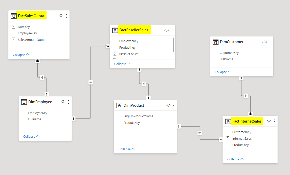Click the DimCustomer table icon
This screenshot has width=290, height=175.
click(x=216, y=42)
